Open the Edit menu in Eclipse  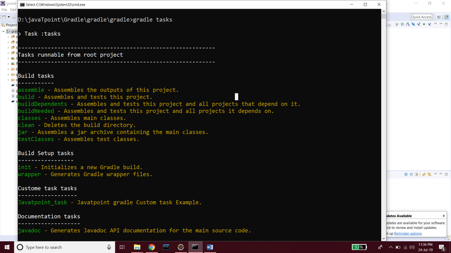pos(13,10)
